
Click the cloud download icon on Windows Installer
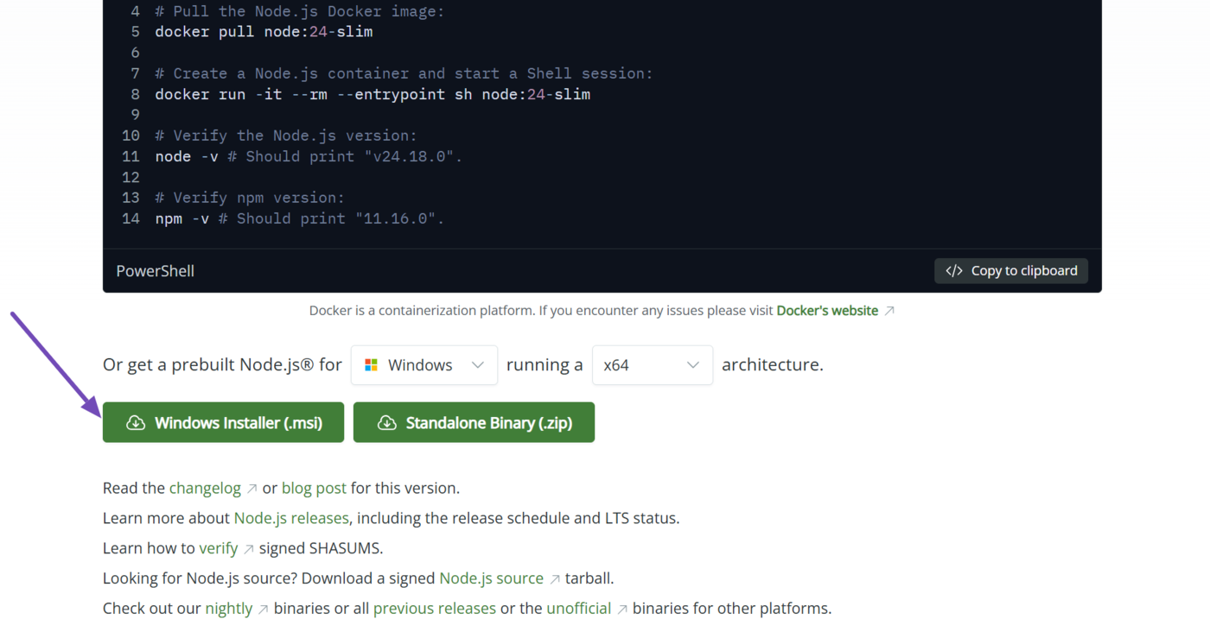[x=136, y=422]
